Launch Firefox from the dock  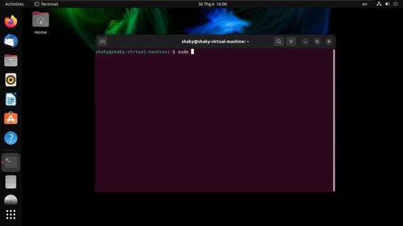click(x=11, y=21)
